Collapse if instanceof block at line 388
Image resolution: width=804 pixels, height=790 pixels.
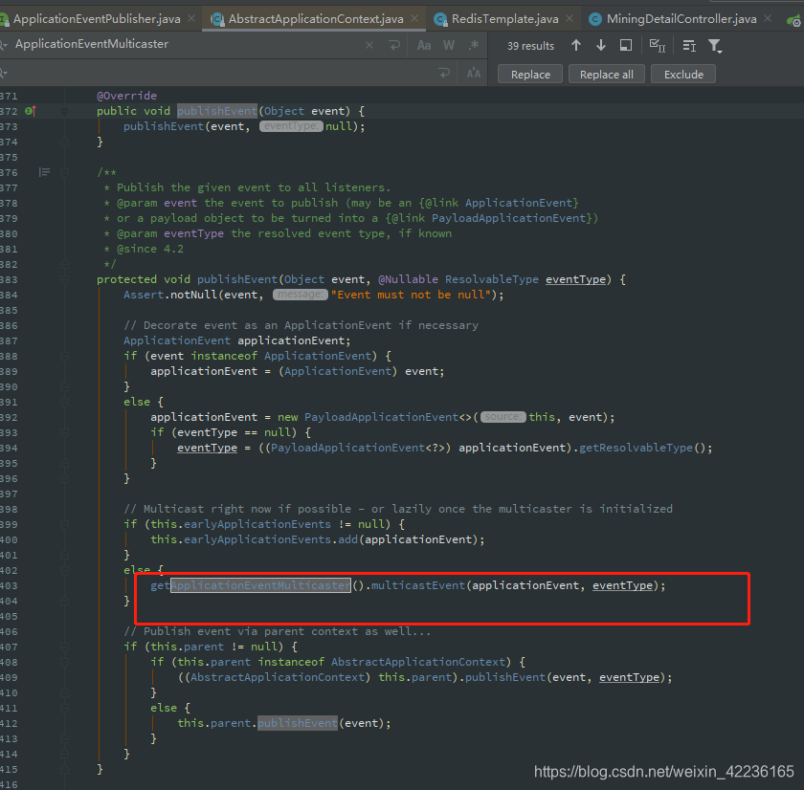64,356
